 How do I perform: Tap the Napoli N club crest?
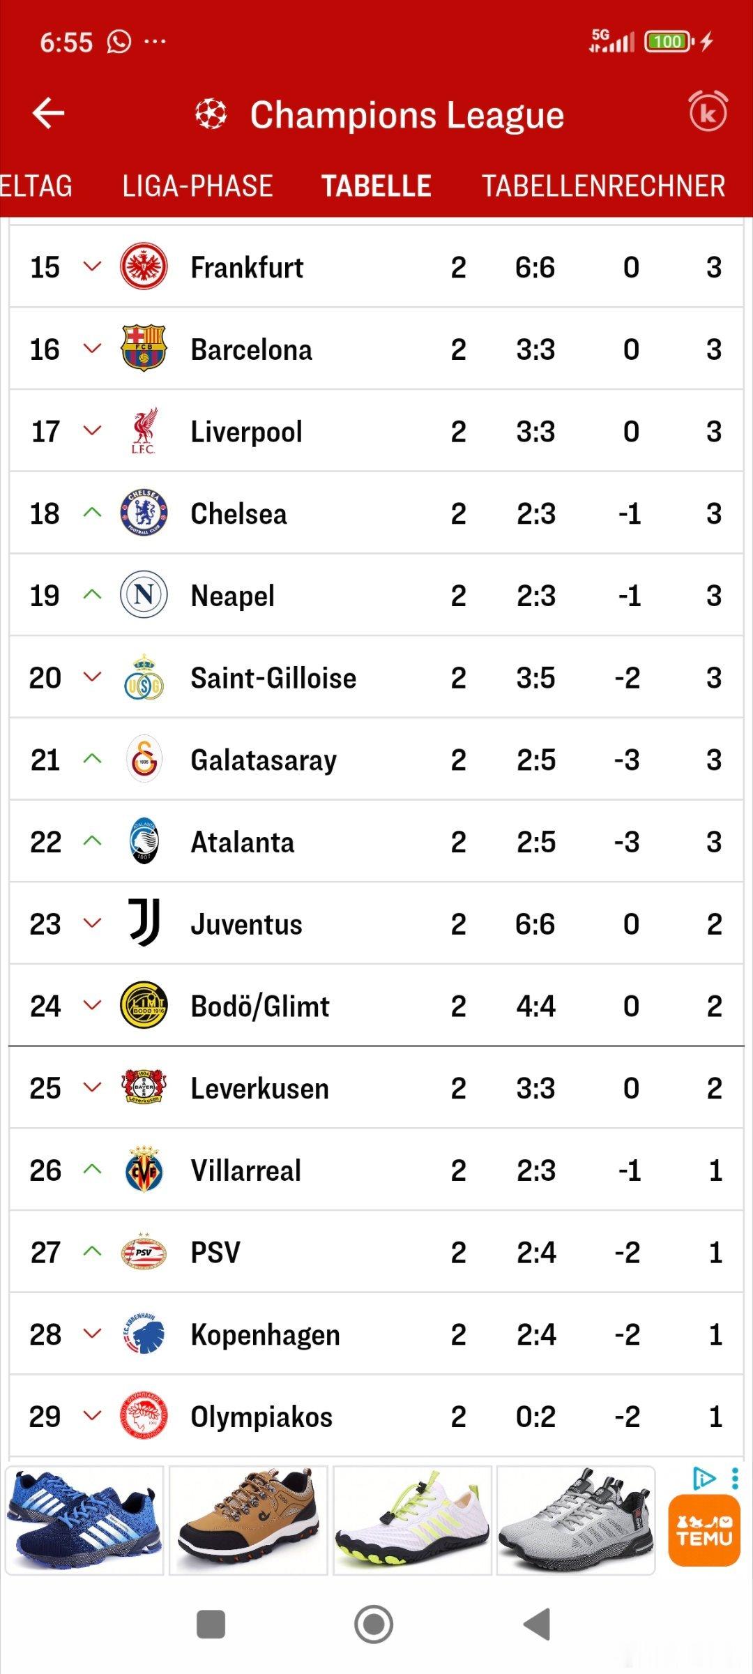144,595
